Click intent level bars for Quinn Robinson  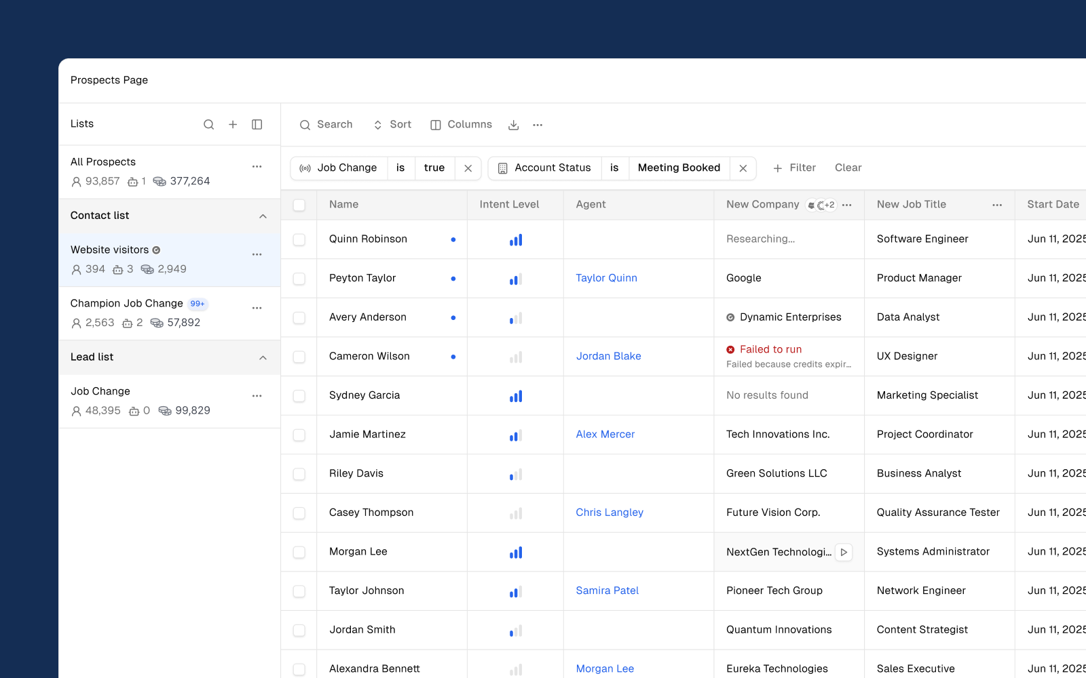[516, 240]
